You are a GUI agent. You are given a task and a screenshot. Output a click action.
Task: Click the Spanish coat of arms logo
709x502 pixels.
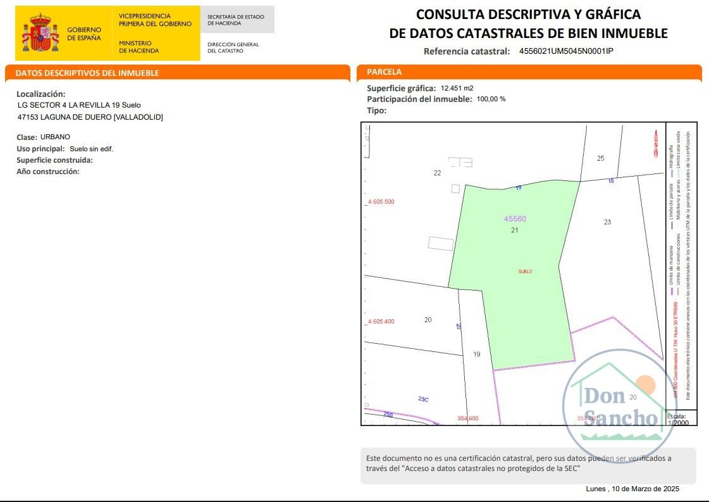click(x=40, y=33)
